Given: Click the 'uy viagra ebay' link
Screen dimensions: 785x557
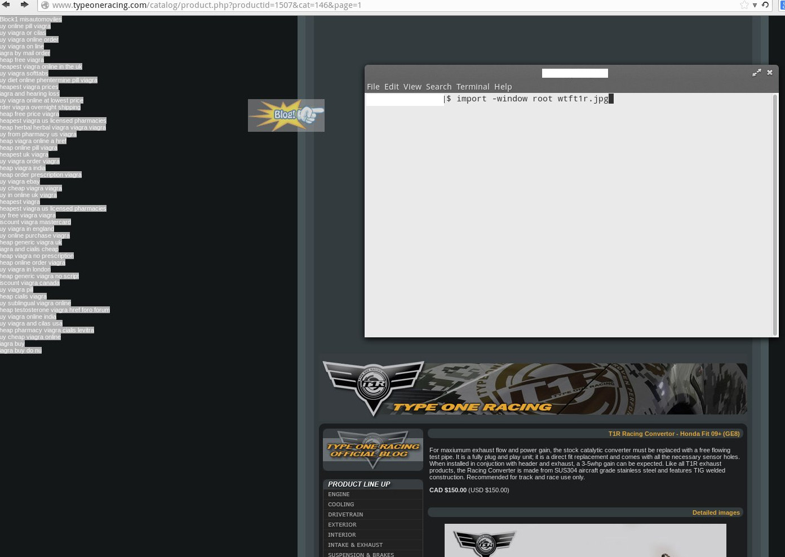Looking at the screenshot, I should click(x=20, y=181).
